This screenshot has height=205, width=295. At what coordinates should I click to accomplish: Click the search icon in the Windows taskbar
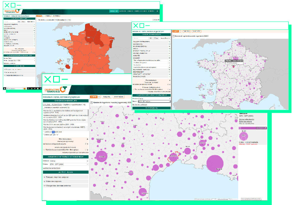(8, 89)
